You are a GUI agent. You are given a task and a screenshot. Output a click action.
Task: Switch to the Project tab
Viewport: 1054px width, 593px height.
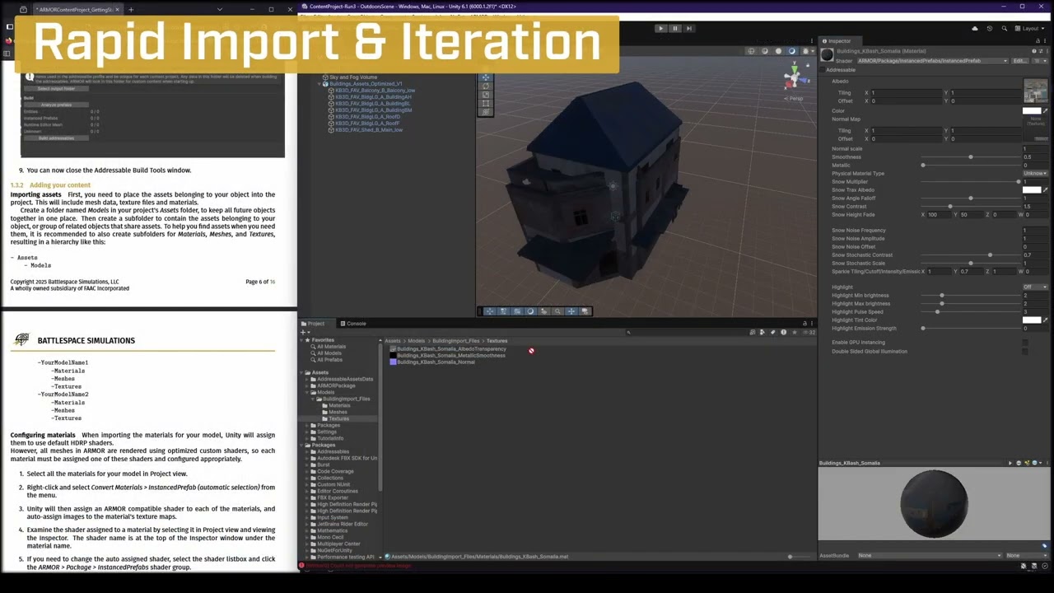(x=313, y=323)
